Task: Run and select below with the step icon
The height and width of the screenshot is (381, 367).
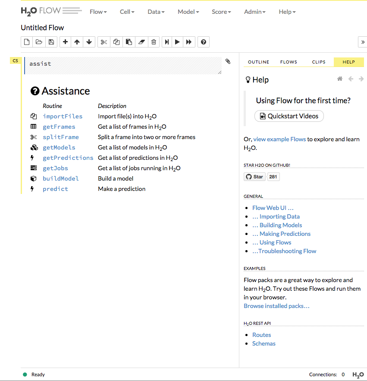Action: [167, 42]
